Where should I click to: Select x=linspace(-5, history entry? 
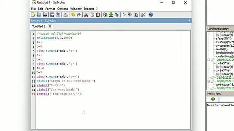click(x=225, y=85)
